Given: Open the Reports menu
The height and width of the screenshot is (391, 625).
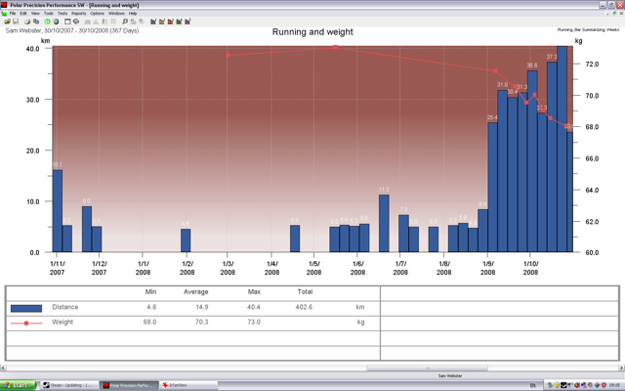Looking at the screenshot, I should [x=78, y=13].
